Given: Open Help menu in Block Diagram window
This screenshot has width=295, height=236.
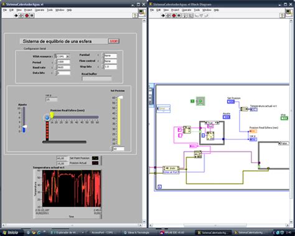Looking at the screenshot, I should (x=217, y=10).
